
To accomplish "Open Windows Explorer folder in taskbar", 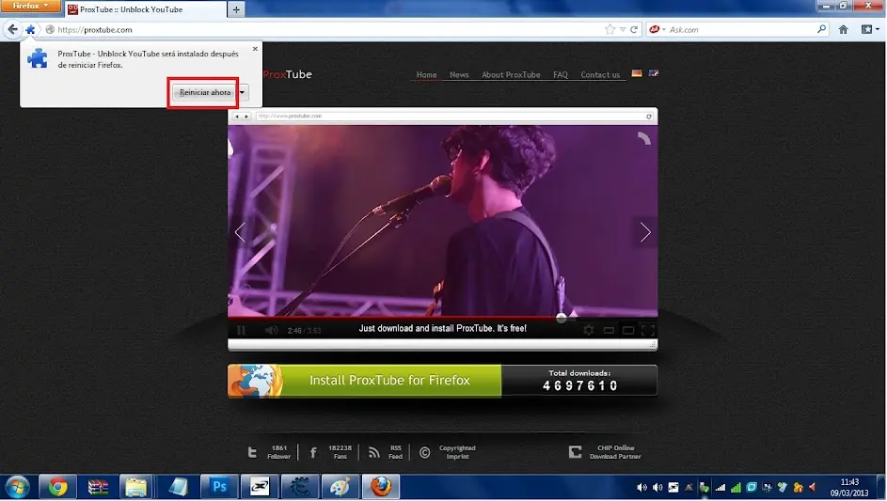I will coord(136,487).
